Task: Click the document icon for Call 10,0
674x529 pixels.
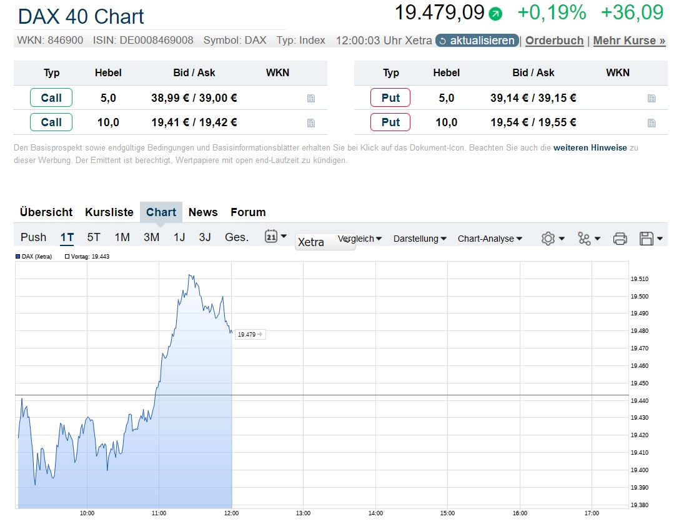Action: pyautogui.click(x=311, y=122)
